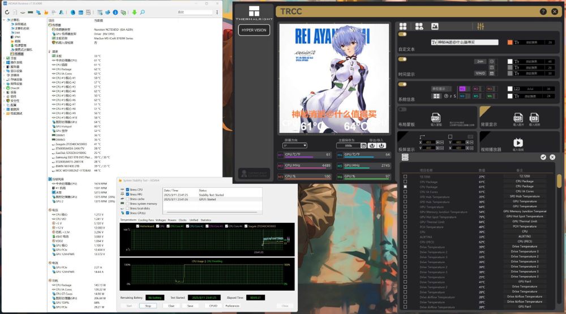Open the report page icon in AIDA64 toolbar

[x=15, y=12]
